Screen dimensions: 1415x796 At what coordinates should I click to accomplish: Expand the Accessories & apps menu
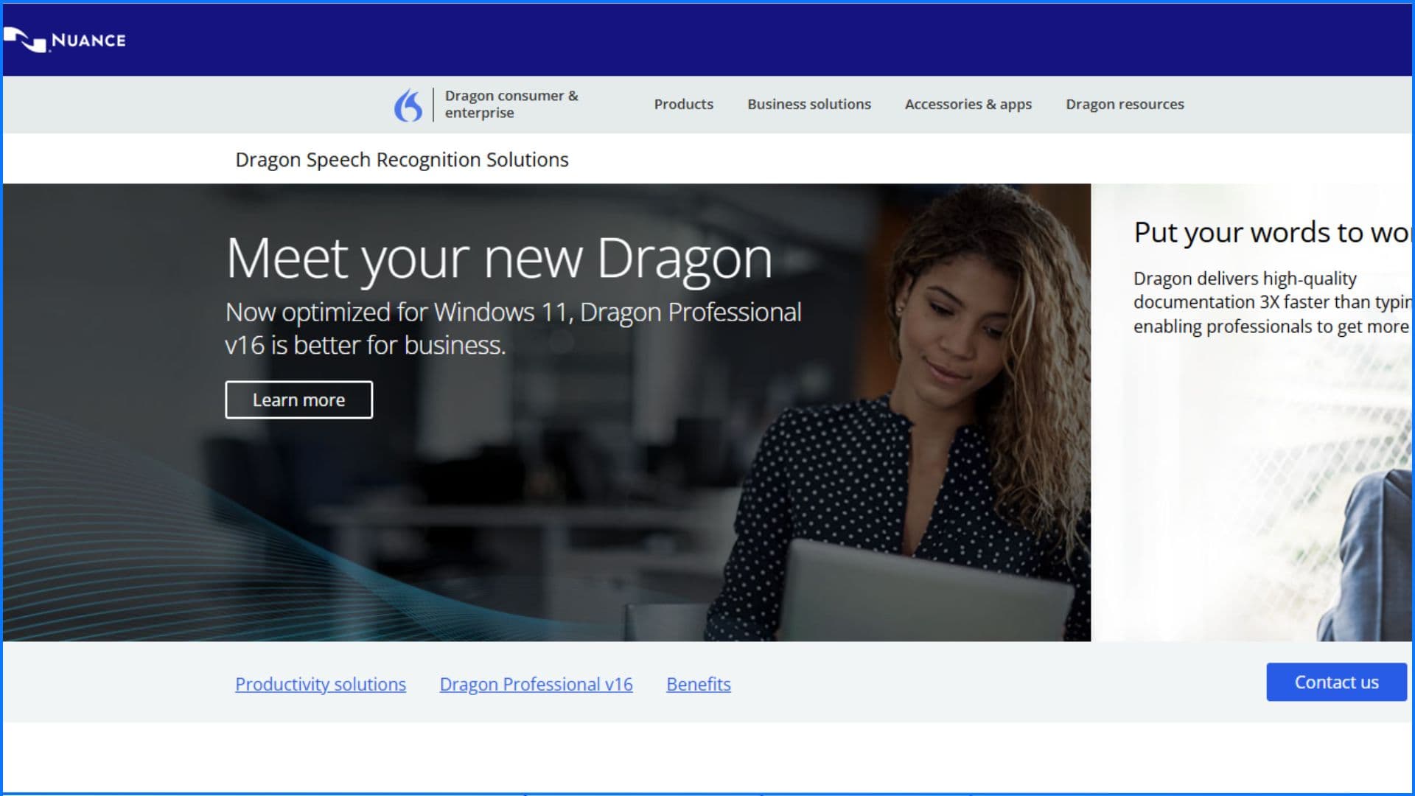coord(968,104)
